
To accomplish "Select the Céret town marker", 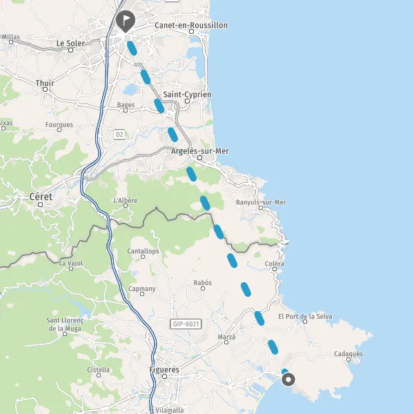I will [x=41, y=205].
